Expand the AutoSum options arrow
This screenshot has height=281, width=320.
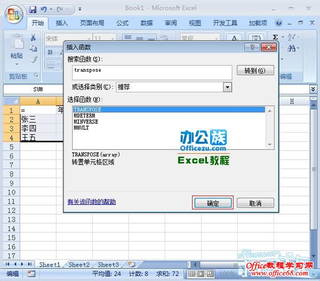(283, 37)
